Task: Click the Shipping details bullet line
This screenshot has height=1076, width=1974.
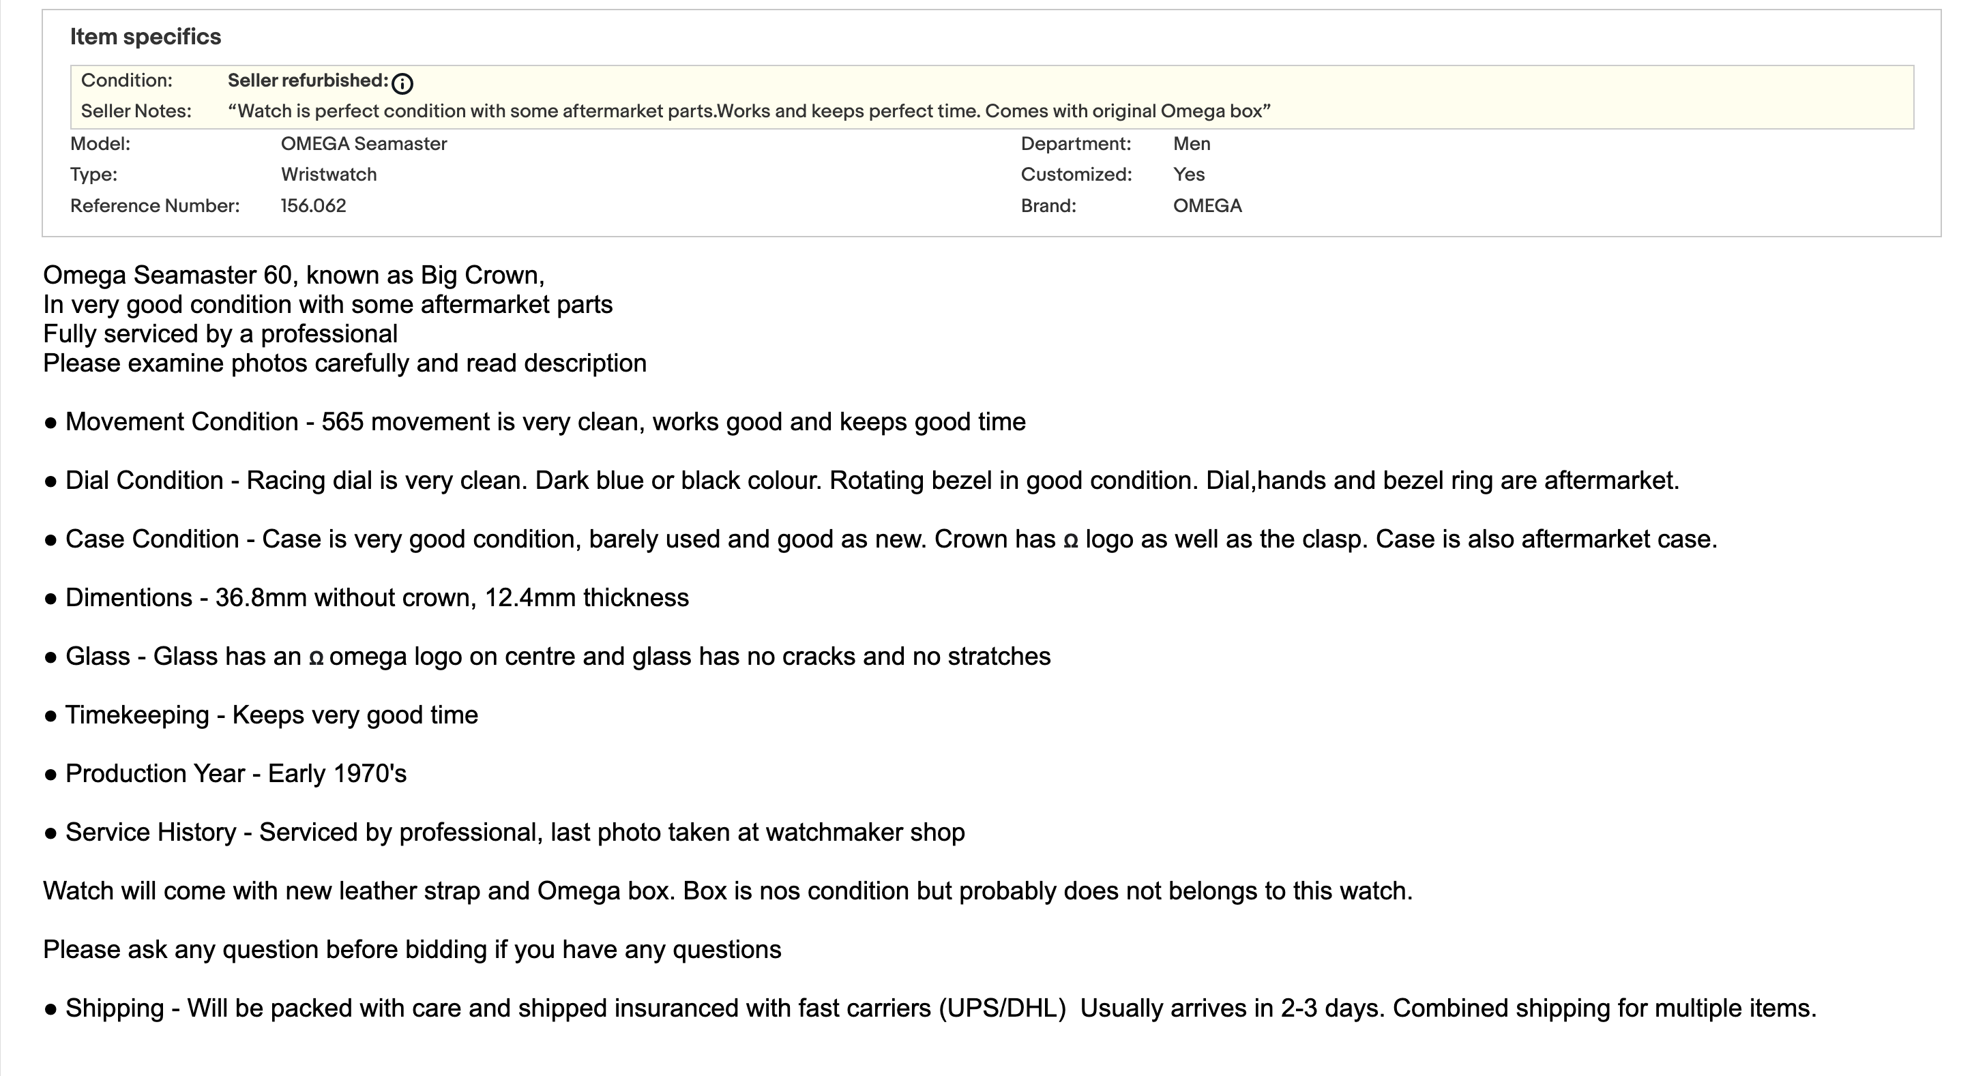Action: coord(930,1008)
